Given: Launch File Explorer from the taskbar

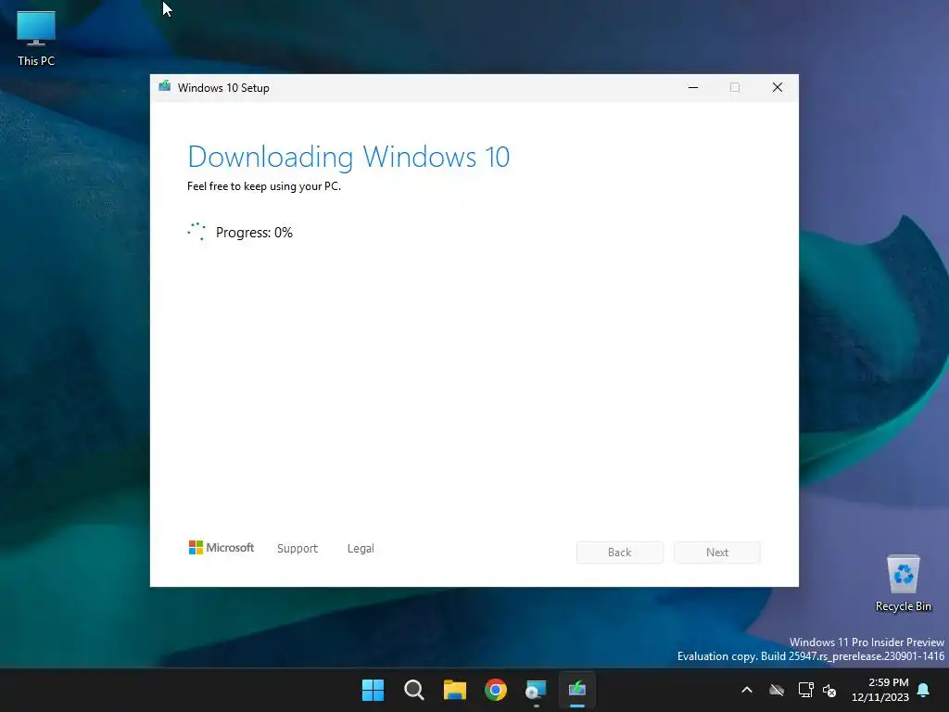Looking at the screenshot, I should pos(454,690).
